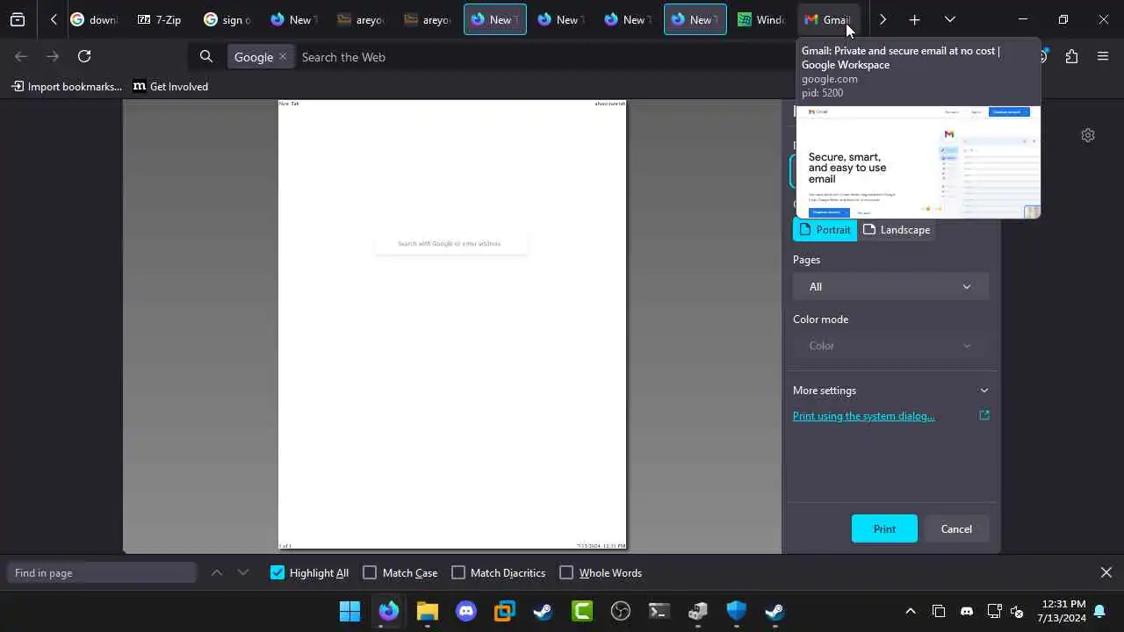Click the Find in page input field
Screen dimensions: 1124x632
tap(102, 572)
